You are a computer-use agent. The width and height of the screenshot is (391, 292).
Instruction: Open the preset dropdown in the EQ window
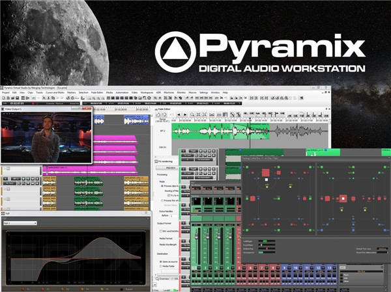(20, 223)
